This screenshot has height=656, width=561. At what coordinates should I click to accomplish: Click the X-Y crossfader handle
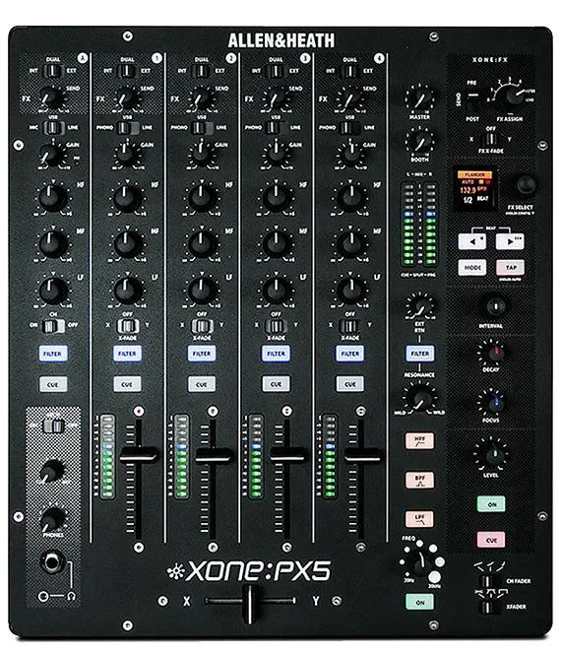point(250,605)
